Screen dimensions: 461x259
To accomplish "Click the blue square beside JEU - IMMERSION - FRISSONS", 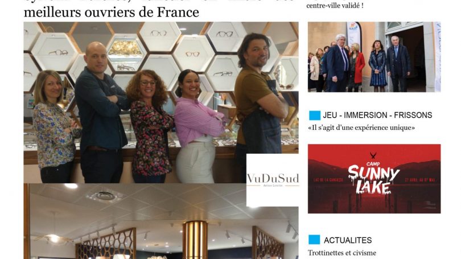I will pyautogui.click(x=315, y=115).
